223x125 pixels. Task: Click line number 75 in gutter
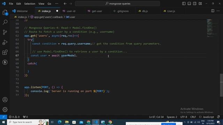[17, 87]
